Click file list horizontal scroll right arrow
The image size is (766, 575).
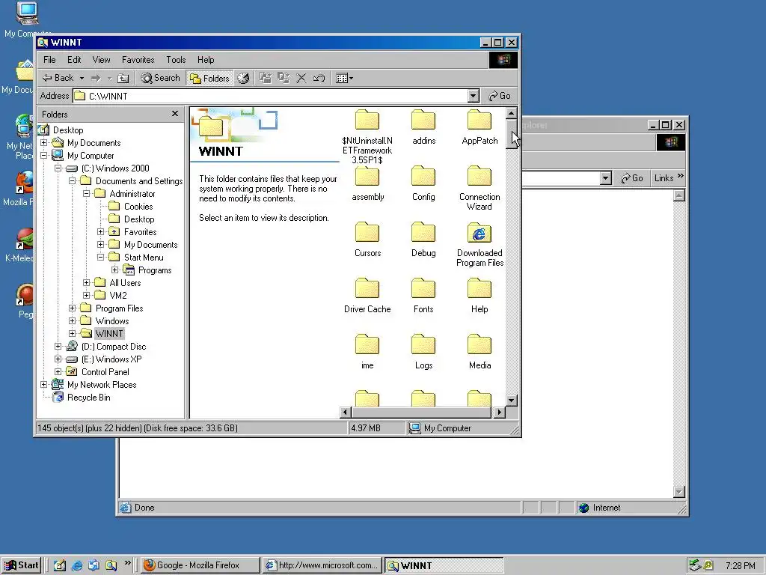(499, 413)
